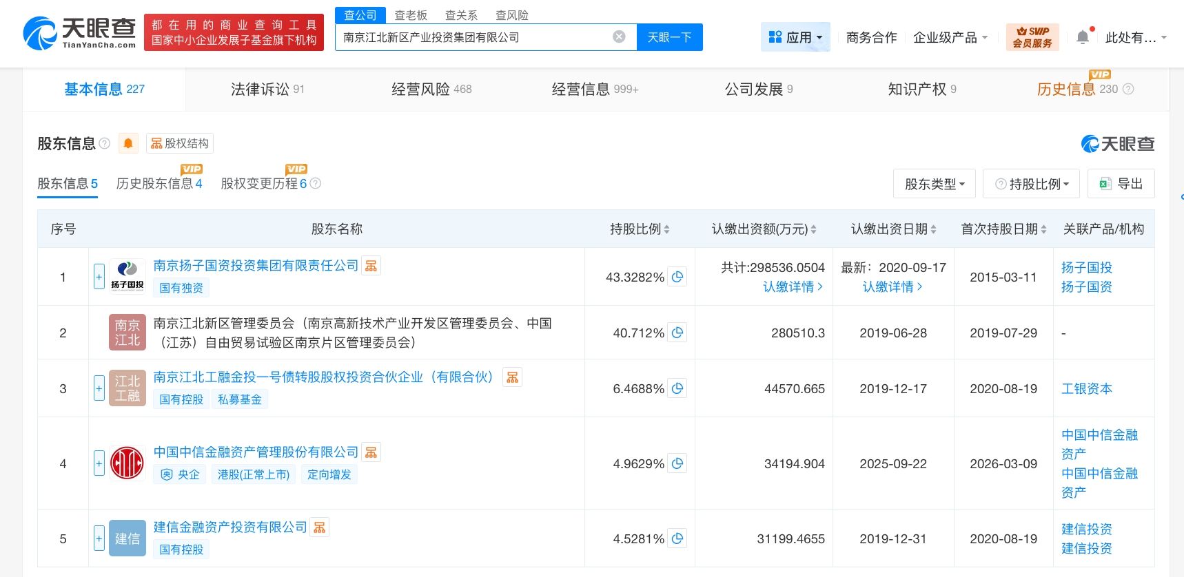Switch to 法律诉讼 tab
Viewport: 1184px width, 577px height.
(x=267, y=90)
